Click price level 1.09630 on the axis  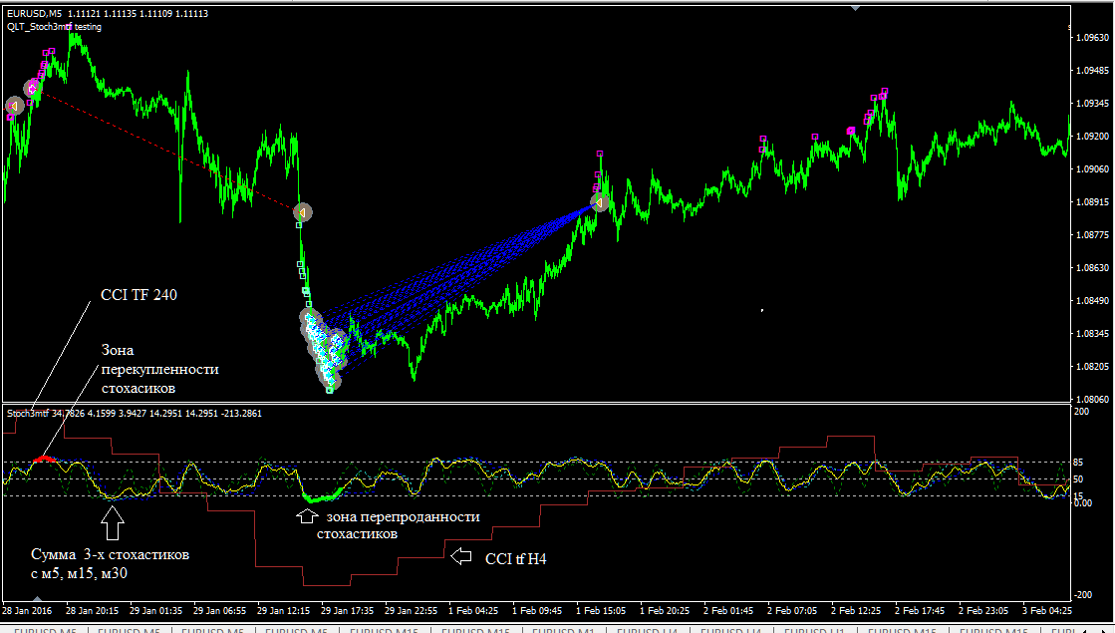click(x=1093, y=38)
